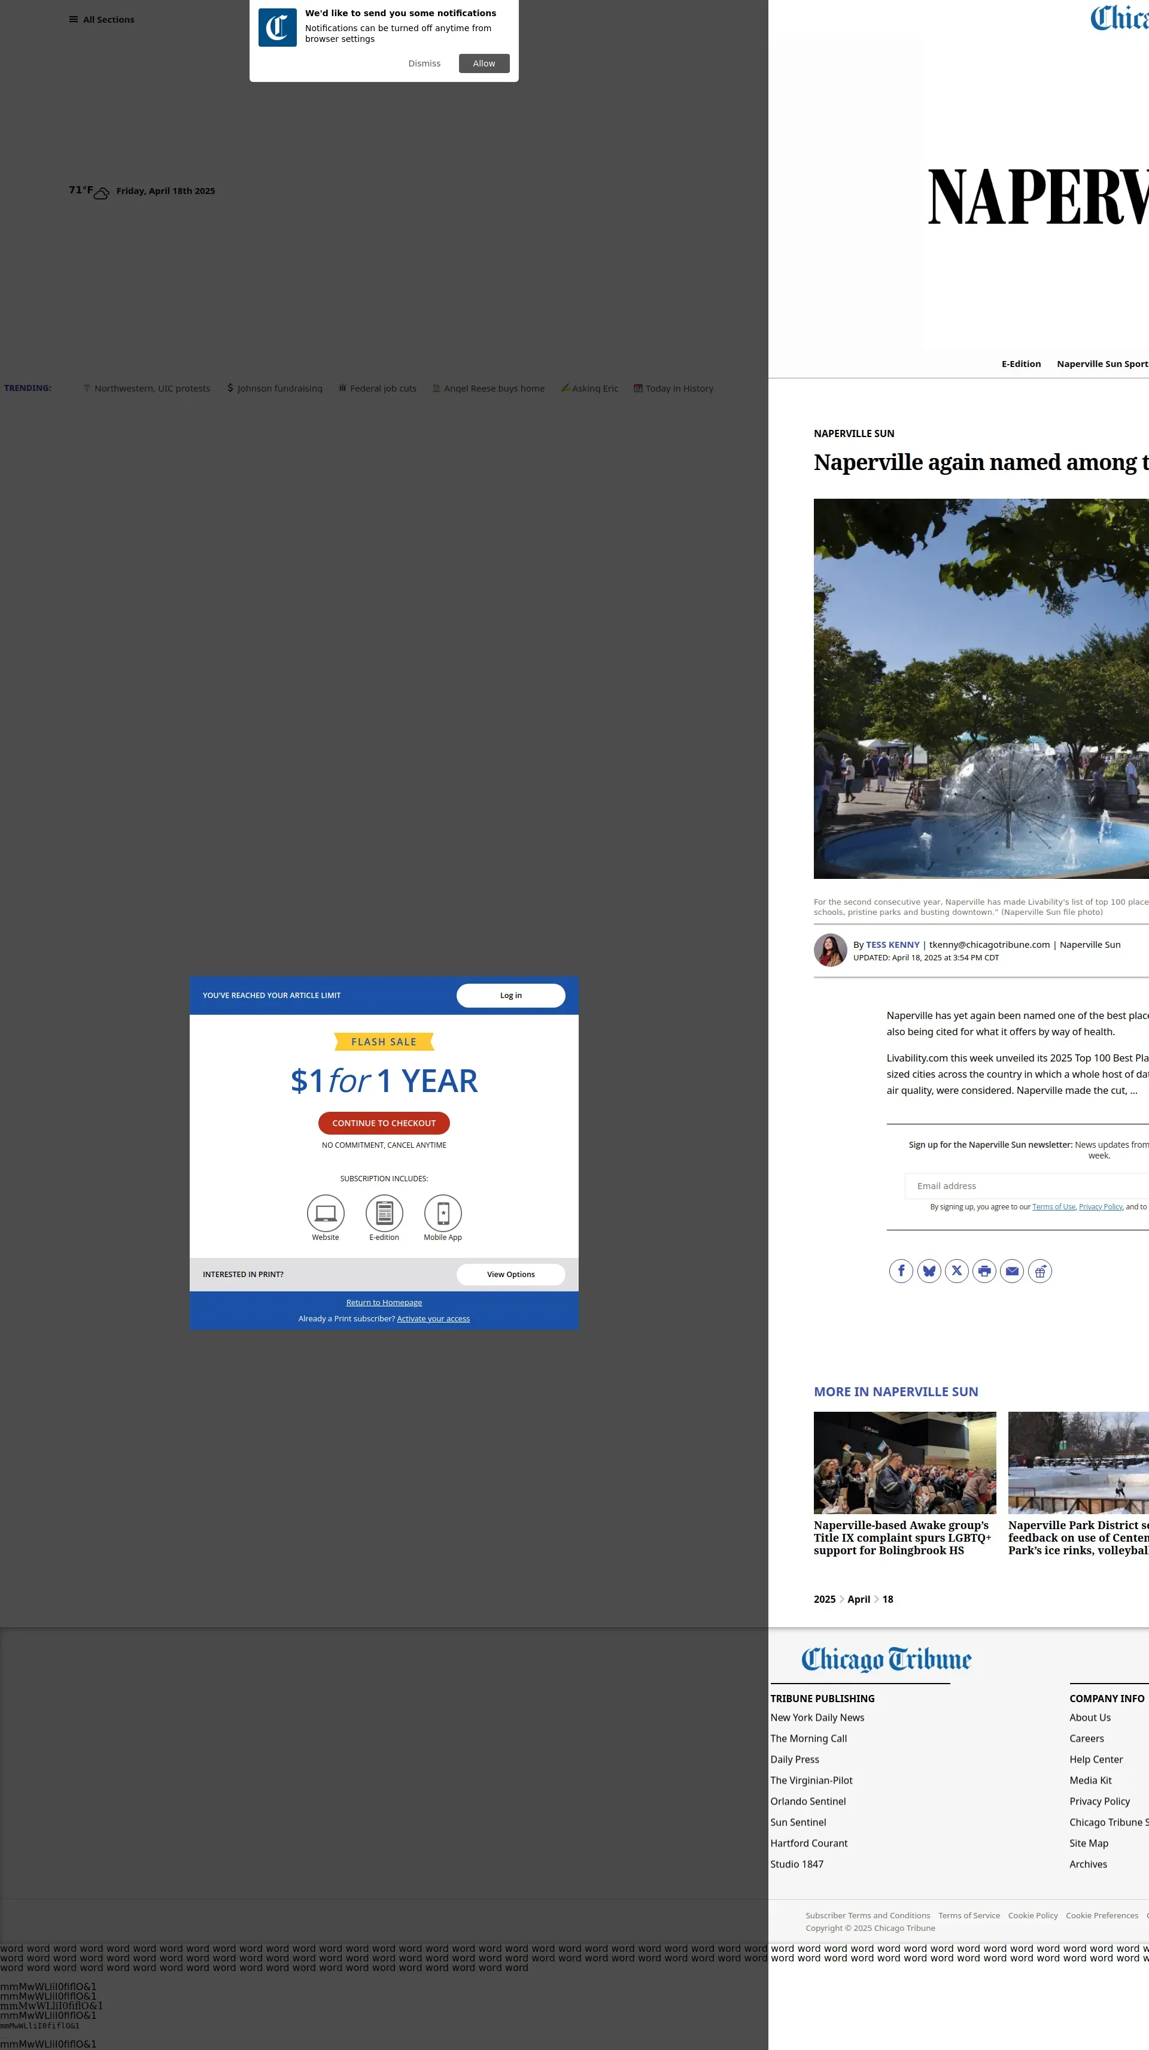Share article on X
Viewport: 1149px width, 2050px height.
tap(956, 1271)
